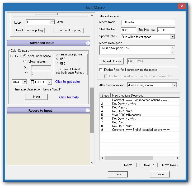Click the End Hot Key field <F11>
The width and height of the screenshot is (193, 187).
[166, 30]
